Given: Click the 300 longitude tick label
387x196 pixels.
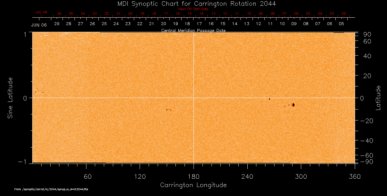Looking at the screenshot, I should [301, 176].
